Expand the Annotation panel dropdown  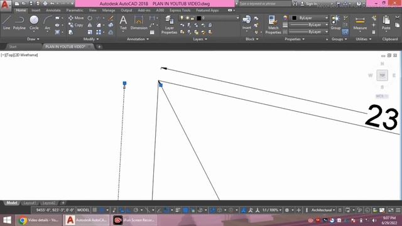click(x=138, y=39)
